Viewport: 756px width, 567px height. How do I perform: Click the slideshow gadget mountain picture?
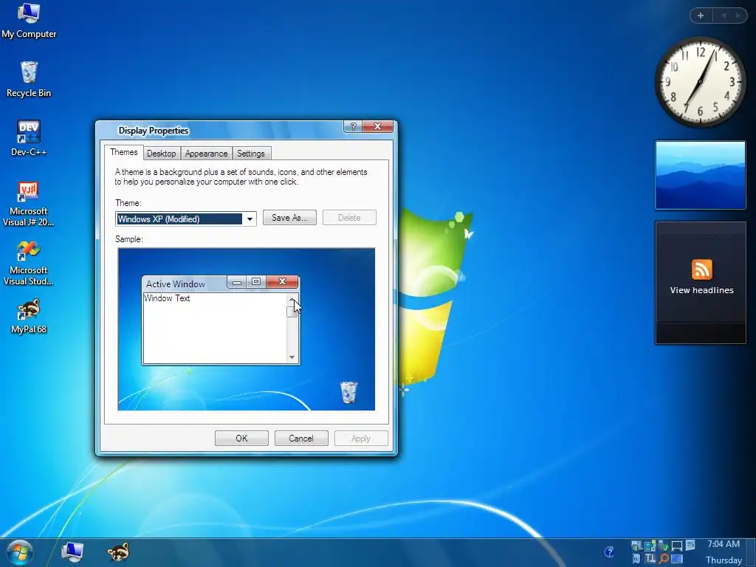pyautogui.click(x=700, y=175)
